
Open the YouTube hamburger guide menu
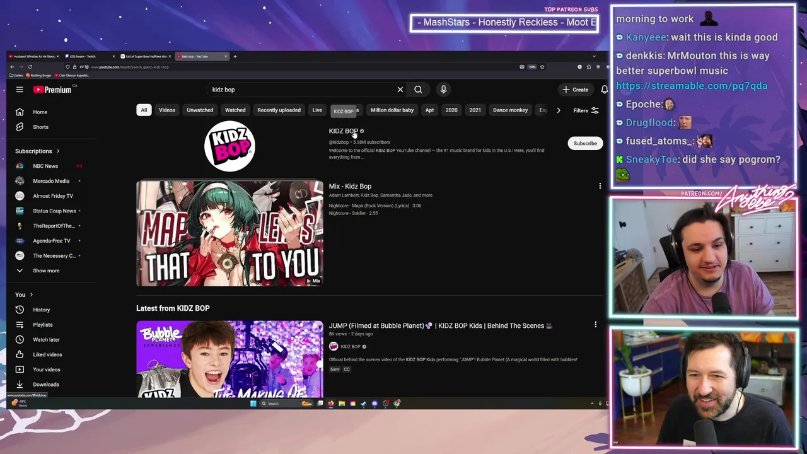(20, 90)
